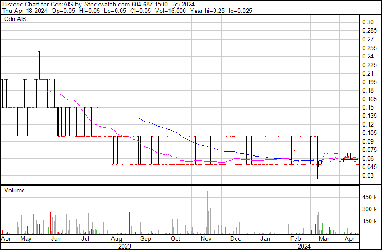Click the Cdn:AIS symbol label in price panel

[x=15, y=19]
